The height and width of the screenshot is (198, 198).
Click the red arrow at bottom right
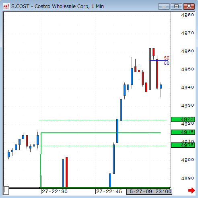(192, 190)
